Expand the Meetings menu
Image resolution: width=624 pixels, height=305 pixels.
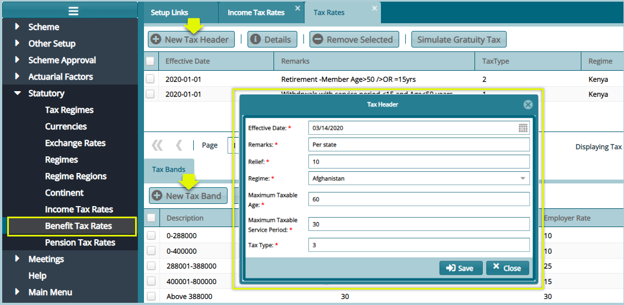click(x=17, y=259)
